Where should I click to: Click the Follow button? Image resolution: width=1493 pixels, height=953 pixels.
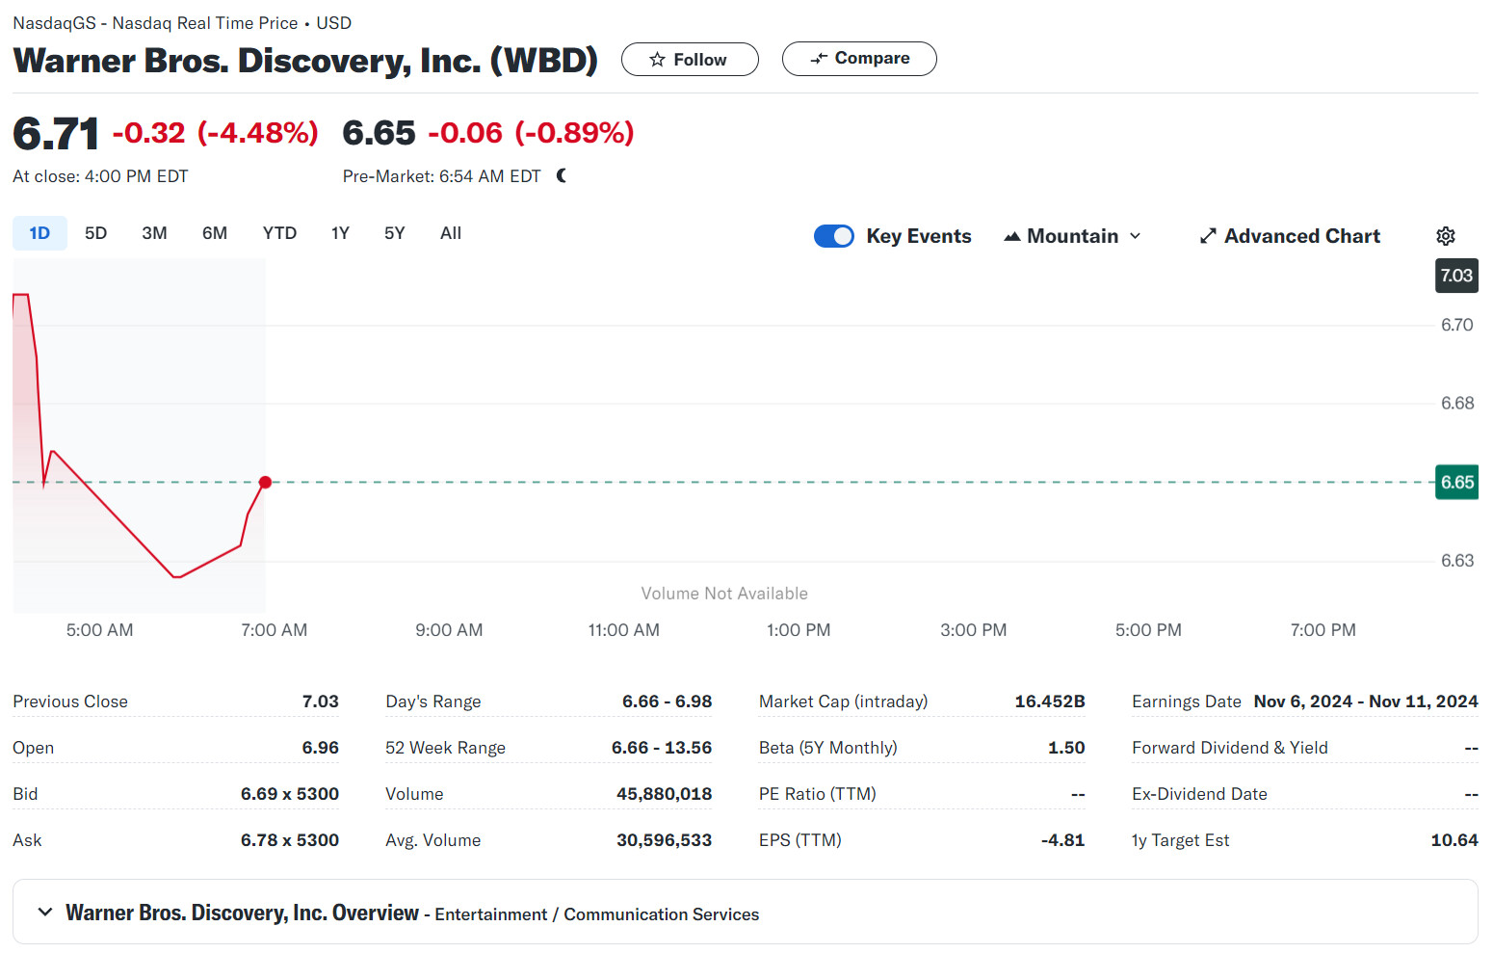pos(690,60)
